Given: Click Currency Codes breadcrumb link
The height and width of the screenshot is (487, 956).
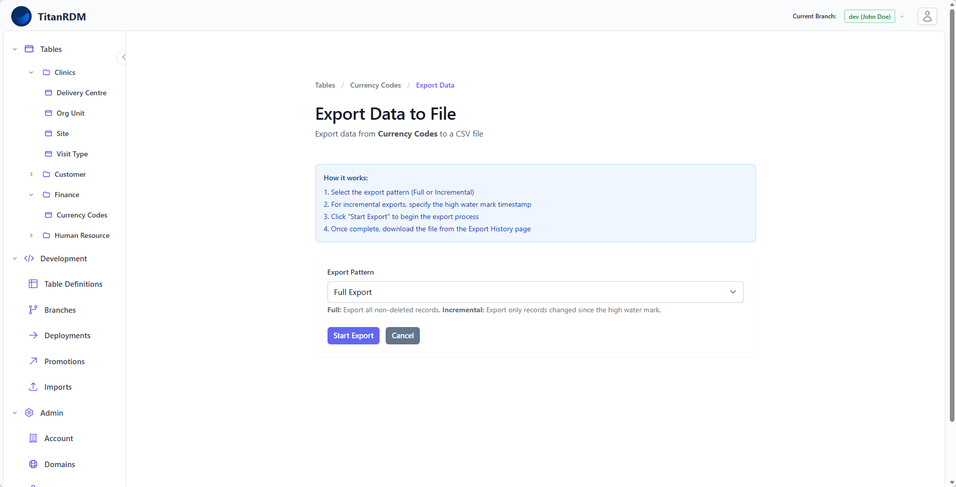Looking at the screenshot, I should (x=375, y=85).
